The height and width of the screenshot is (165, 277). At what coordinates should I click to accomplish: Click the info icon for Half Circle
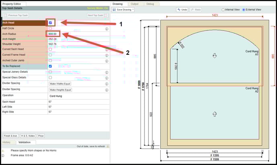pyautogui.click(x=107, y=29)
